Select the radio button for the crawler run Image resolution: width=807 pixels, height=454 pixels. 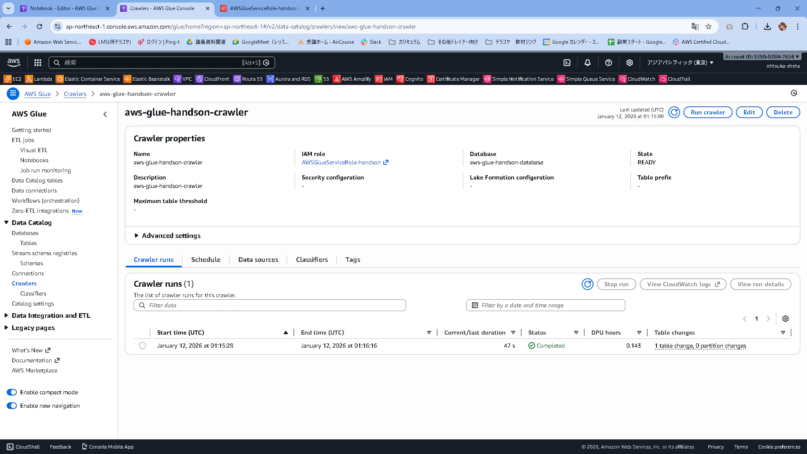click(x=142, y=346)
